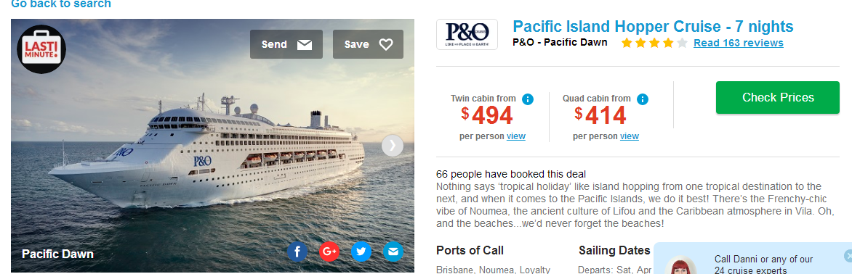Click the Last Minute badge
This screenshot has height=274, width=852.
click(x=41, y=49)
